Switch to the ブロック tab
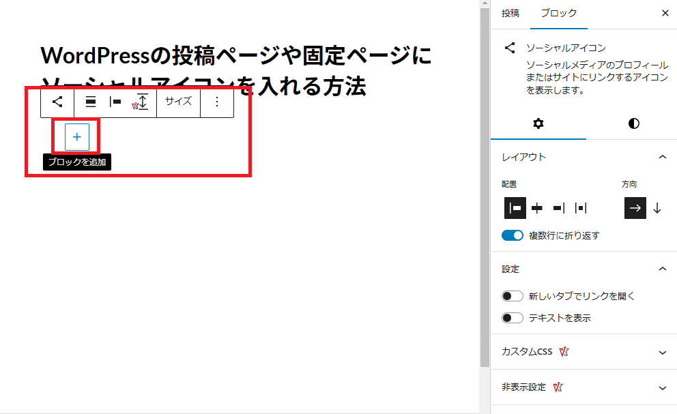This screenshot has width=677, height=414. pyautogui.click(x=559, y=14)
